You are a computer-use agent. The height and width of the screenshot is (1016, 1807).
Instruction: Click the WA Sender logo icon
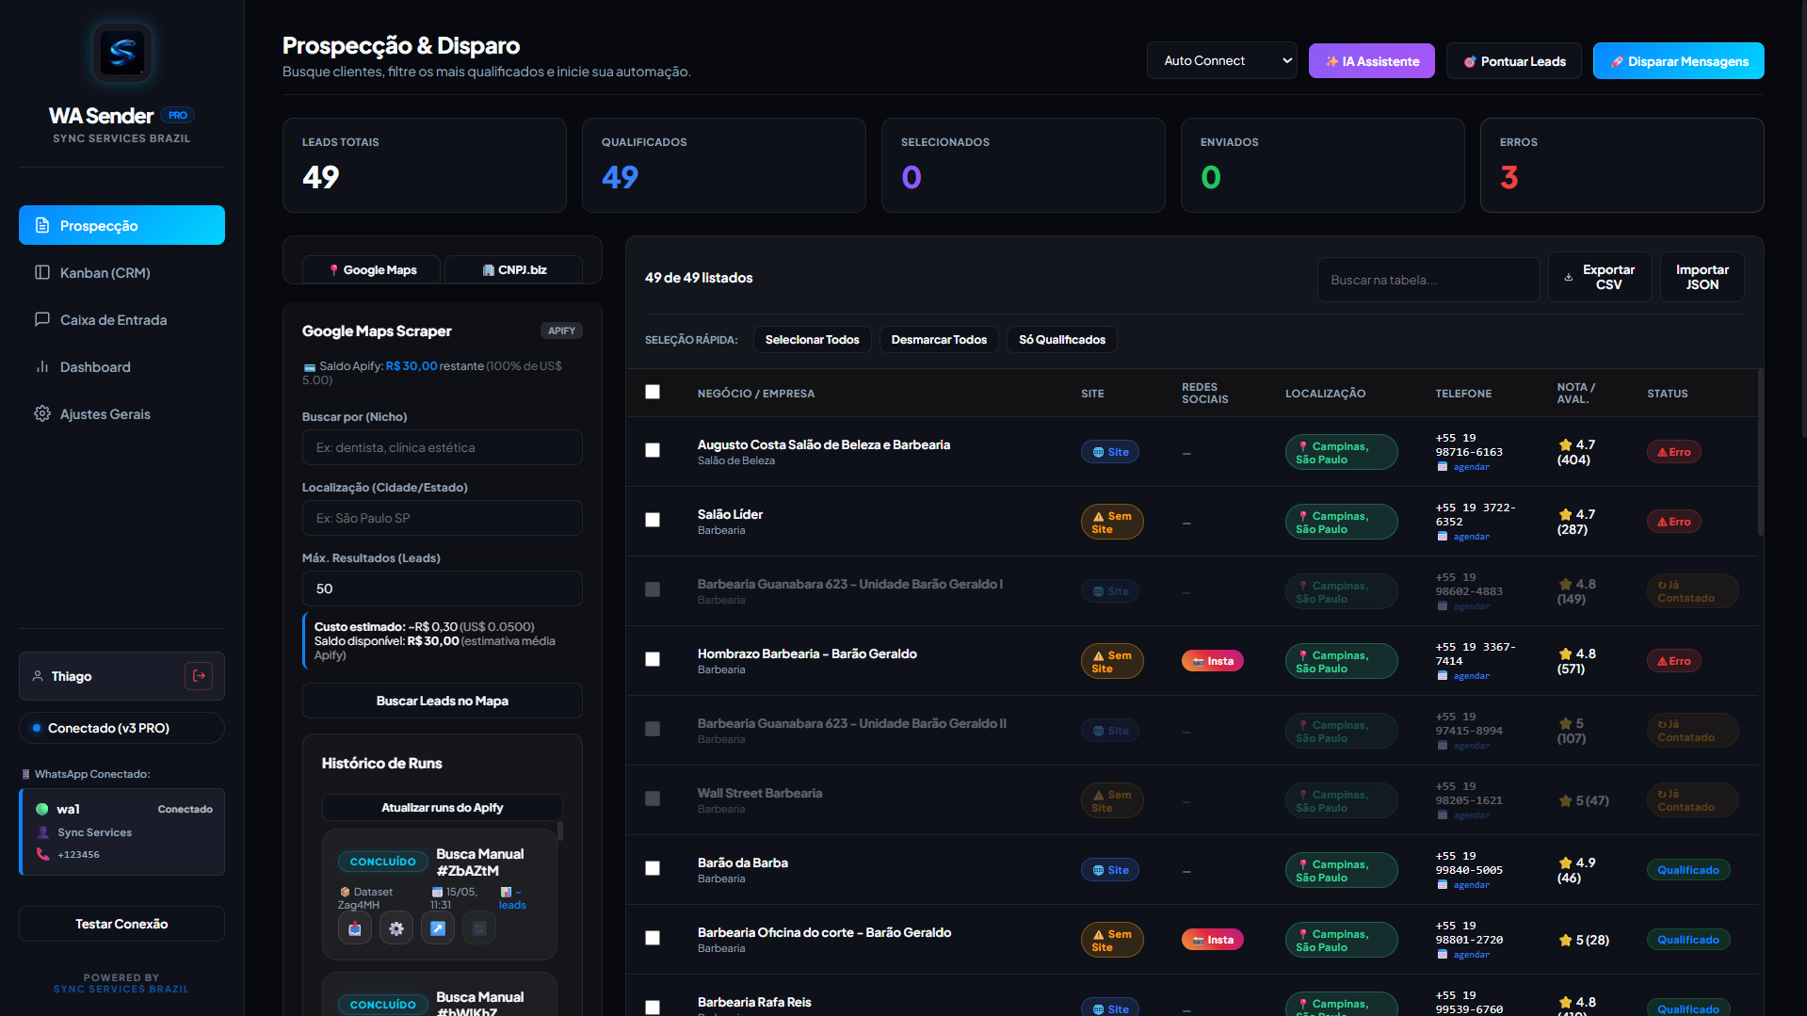coord(122,53)
